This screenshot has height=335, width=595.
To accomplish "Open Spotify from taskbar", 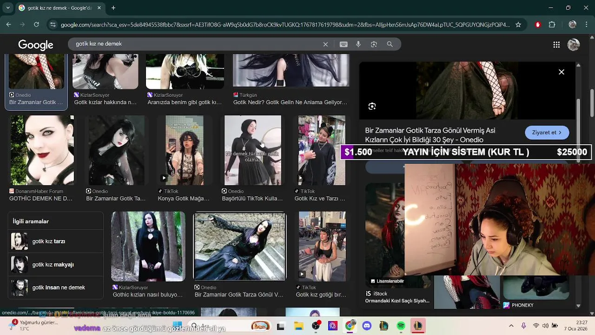I will pos(401,326).
